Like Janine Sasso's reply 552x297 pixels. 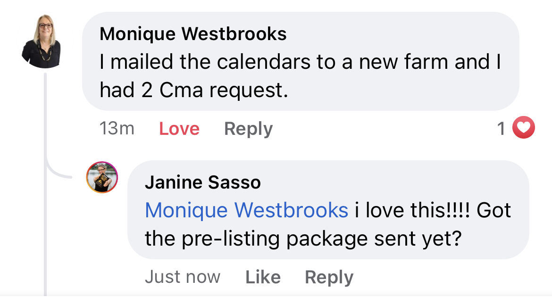point(263,277)
